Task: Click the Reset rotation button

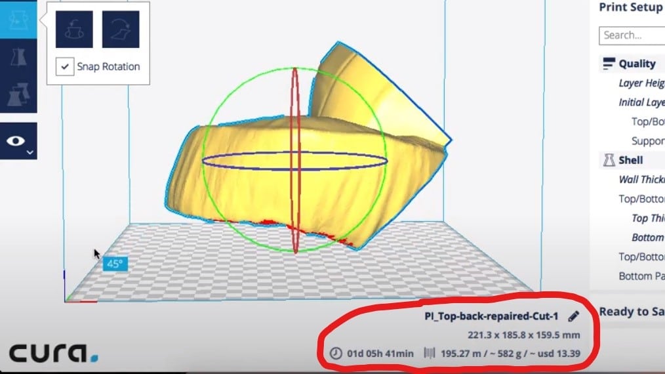Action: [74, 30]
